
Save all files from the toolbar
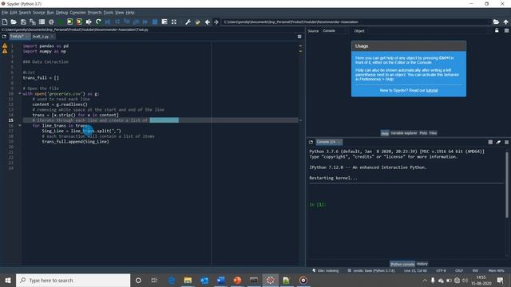click(33, 22)
